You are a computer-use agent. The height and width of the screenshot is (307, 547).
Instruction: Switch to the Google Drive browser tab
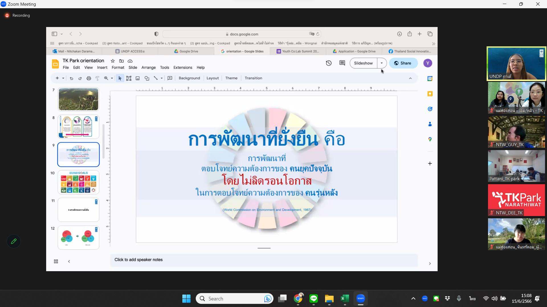[186, 51]
